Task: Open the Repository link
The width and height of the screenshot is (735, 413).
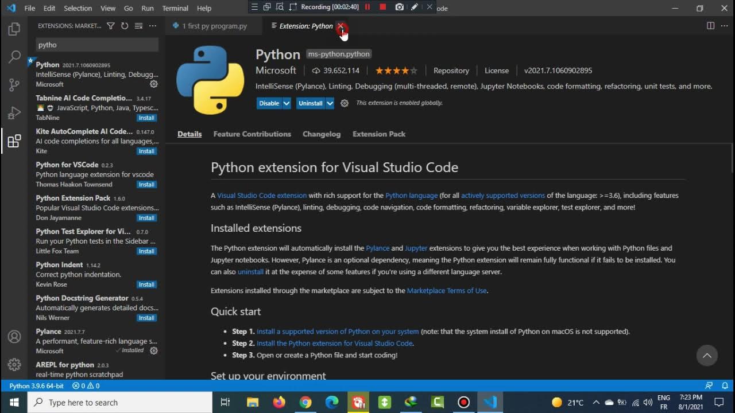Action: (451, 71)
